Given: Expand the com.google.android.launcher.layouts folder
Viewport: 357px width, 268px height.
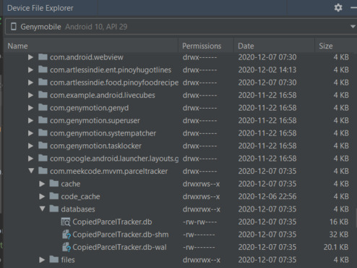Looking at the screenshot, I should [x=30, y=159].
